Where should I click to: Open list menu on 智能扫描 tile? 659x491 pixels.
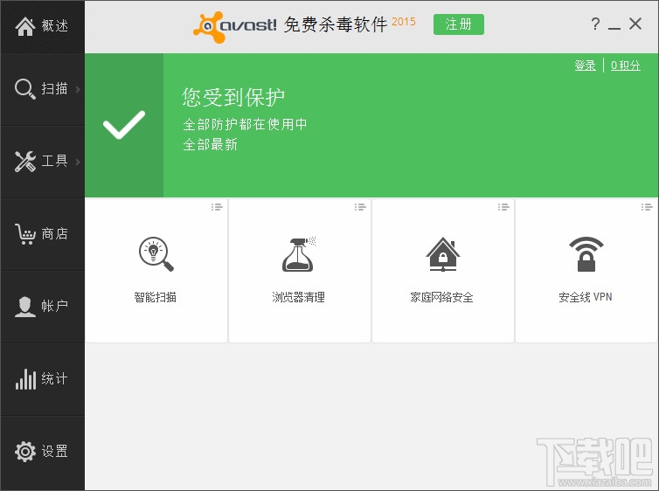coord(217,207)
